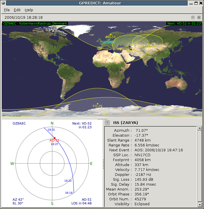Open module options dropdown arrow
Image resolution: width=204 pixels, height=209 pixels.
(x=193, y=18)
